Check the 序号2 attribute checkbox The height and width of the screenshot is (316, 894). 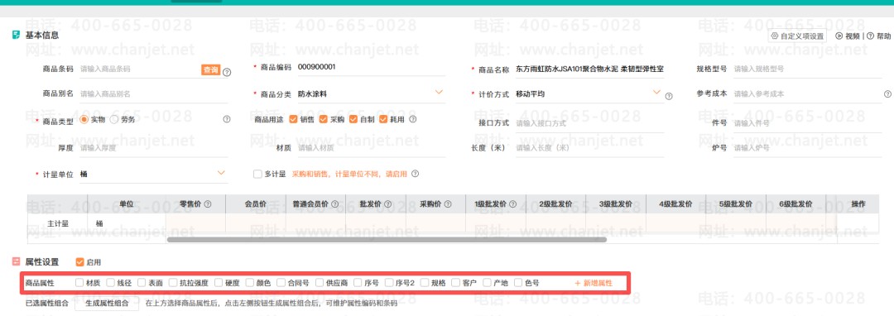[x=389, y=282]
